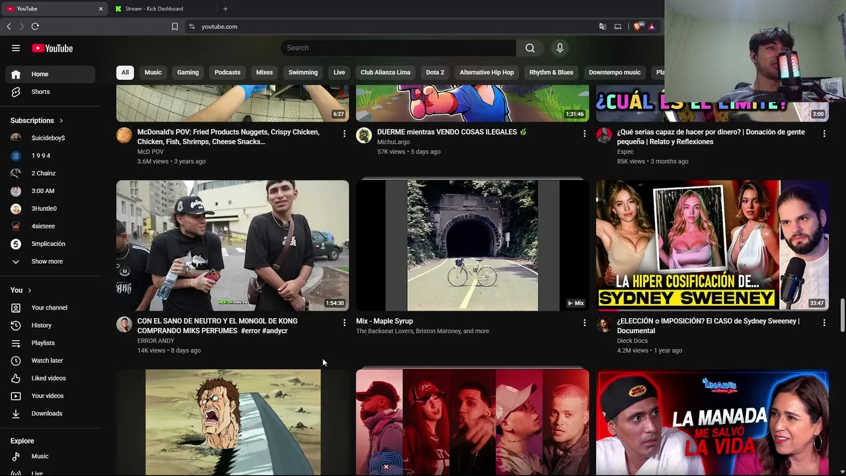Screen dimensions: 846x476
Task: Select the Gaming filter chip
Action: [188, 72]
